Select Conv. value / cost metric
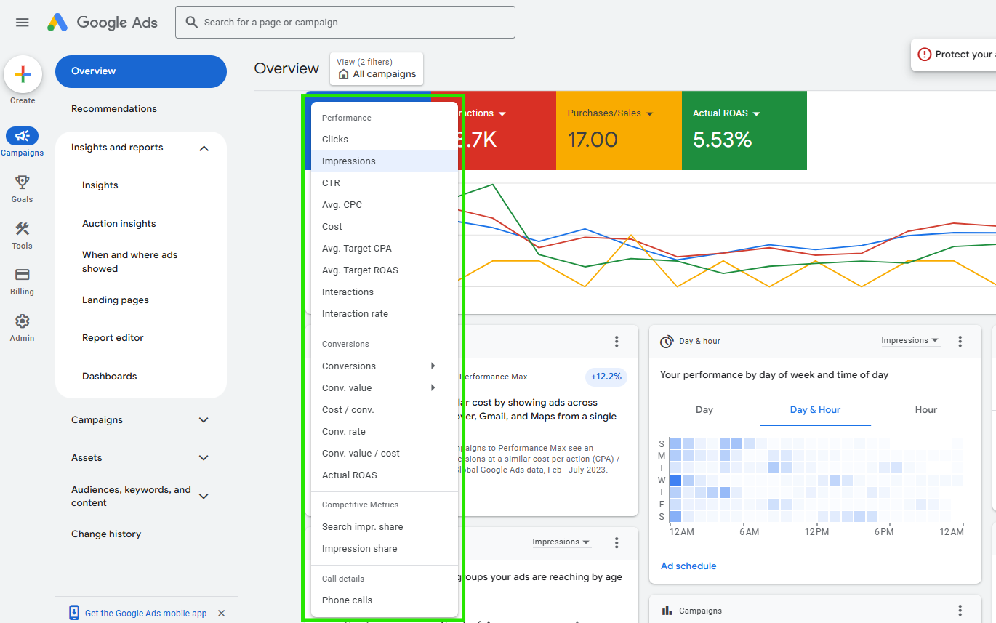 coord(385,454)
